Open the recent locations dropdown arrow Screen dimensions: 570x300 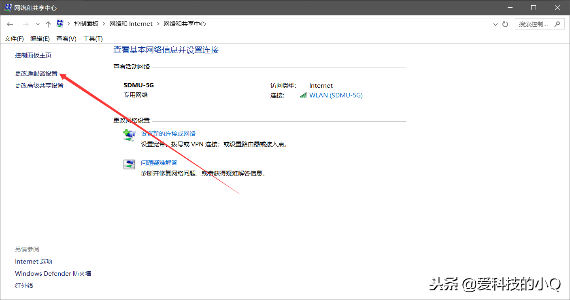(38, 24)
